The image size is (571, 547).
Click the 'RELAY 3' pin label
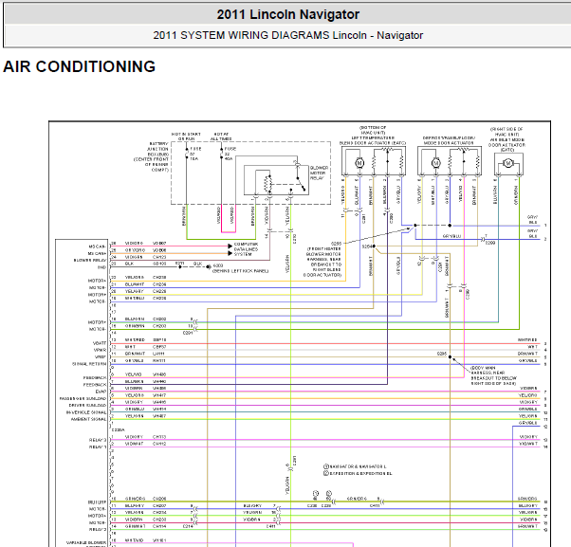98,440
